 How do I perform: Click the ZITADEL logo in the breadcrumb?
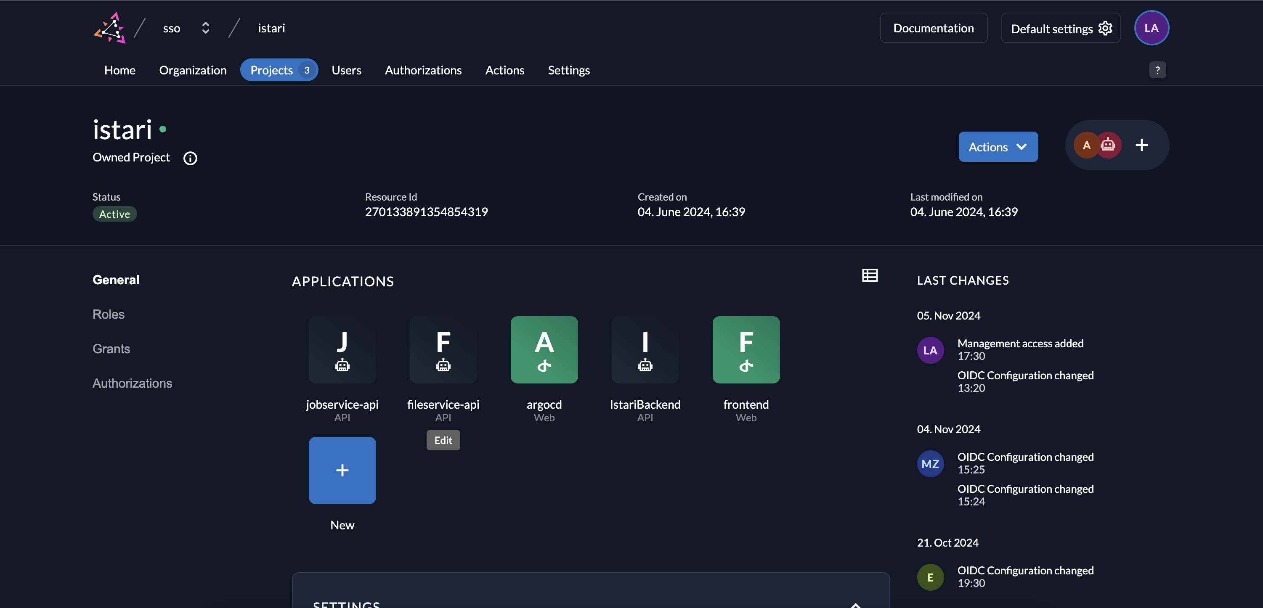coord(110,28)
